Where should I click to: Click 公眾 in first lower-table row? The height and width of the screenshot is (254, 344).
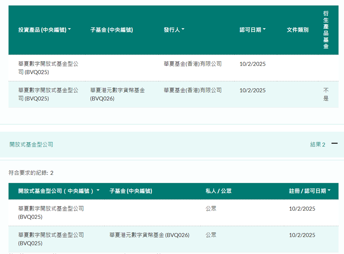(x=211, y=208)
